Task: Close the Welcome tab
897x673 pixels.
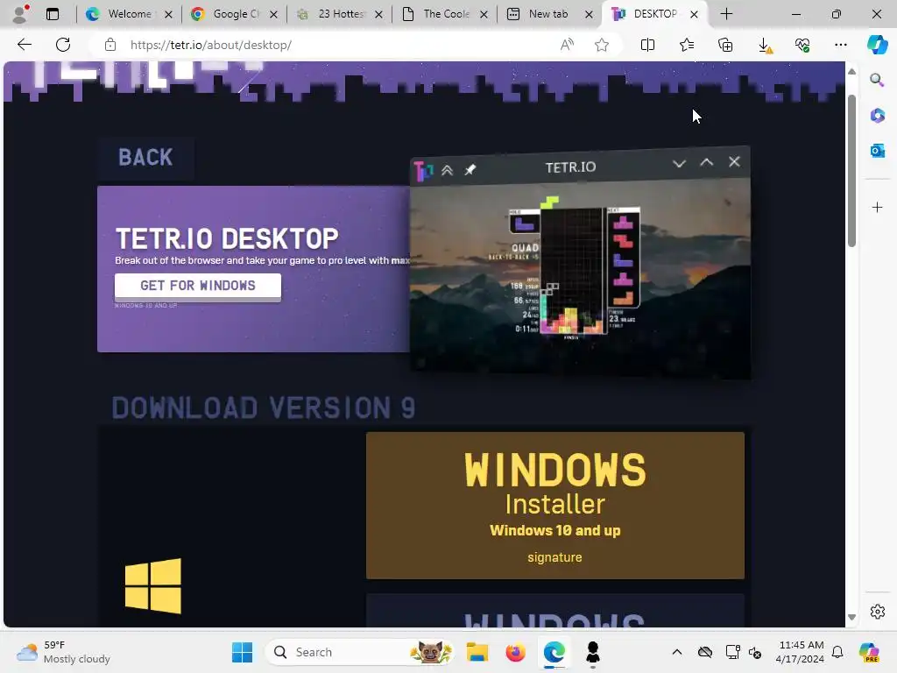Action: (x=168, y=14)
